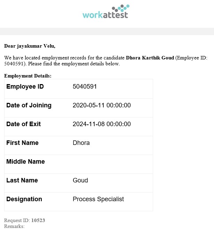Click the Request ID number 10523
This screenshot has width=214, height=237.
pos(38,220)
